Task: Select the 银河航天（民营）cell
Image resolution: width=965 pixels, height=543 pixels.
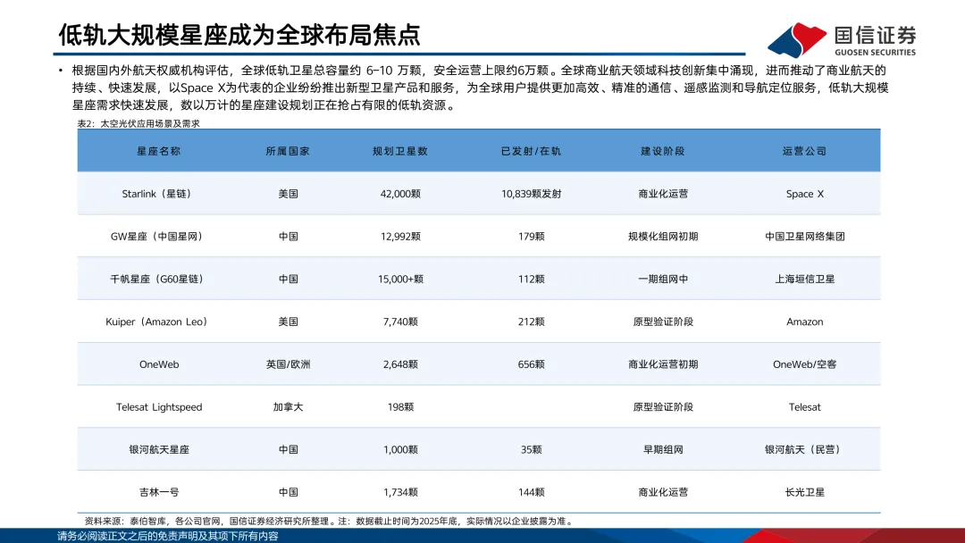Action: pos(804,449)
